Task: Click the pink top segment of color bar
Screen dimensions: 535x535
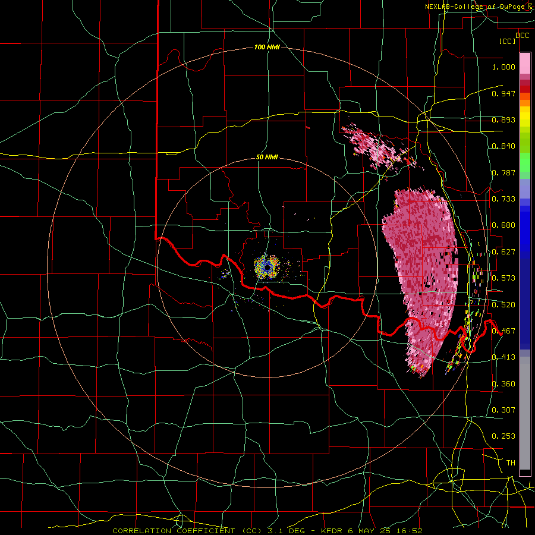Action: tap(525, 64)
